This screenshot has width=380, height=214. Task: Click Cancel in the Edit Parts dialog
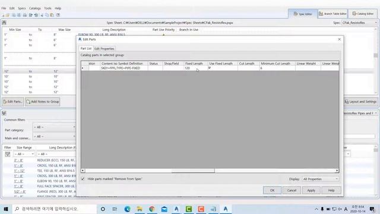(x=292, y=190)
